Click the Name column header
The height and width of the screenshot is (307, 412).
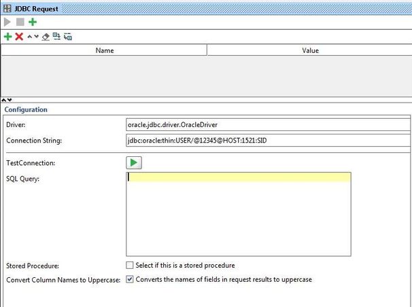104,50
